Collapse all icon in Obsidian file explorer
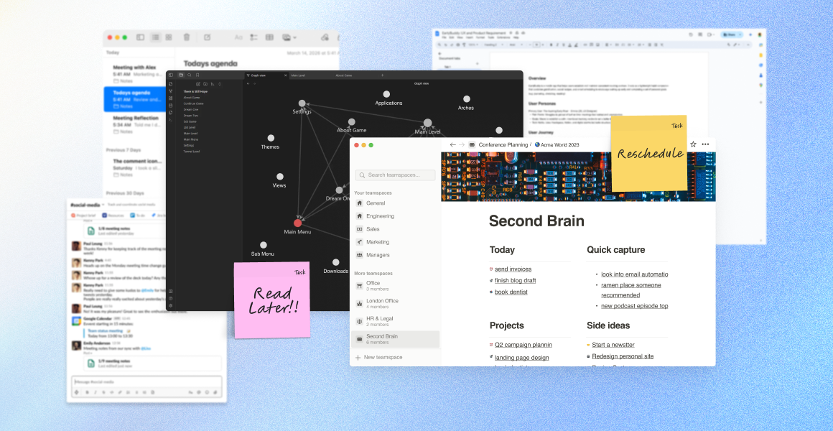The height and width of the screenshot is (431, 833). (220, 84)
